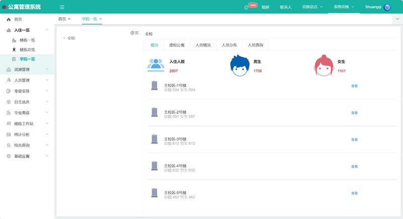Open the 系统切换 dropdown
Viewport: 403px width, 219px height.
(344, 7)
